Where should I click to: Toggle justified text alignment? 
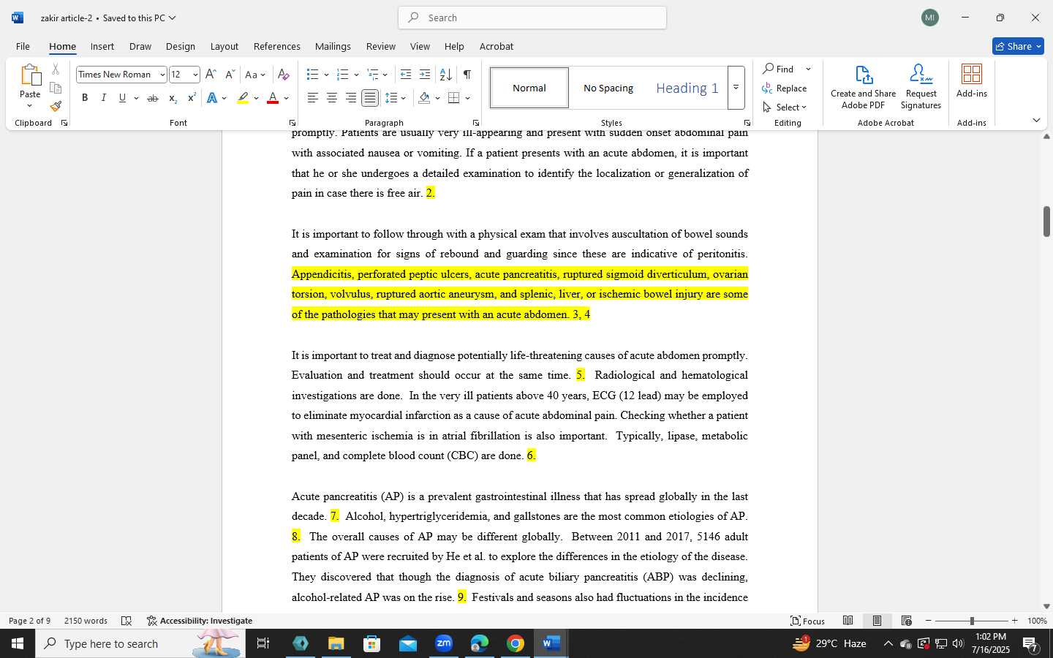(x=370, y=98)
